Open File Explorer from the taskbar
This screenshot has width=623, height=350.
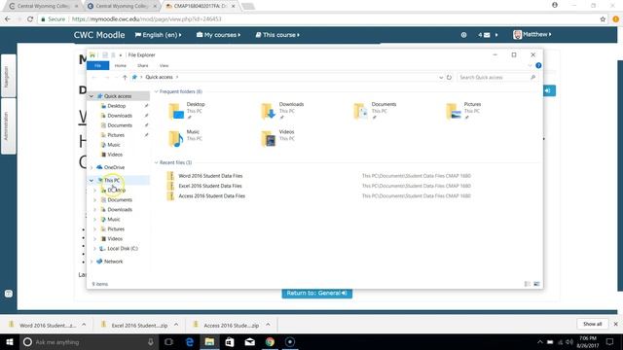coord(209,341)
